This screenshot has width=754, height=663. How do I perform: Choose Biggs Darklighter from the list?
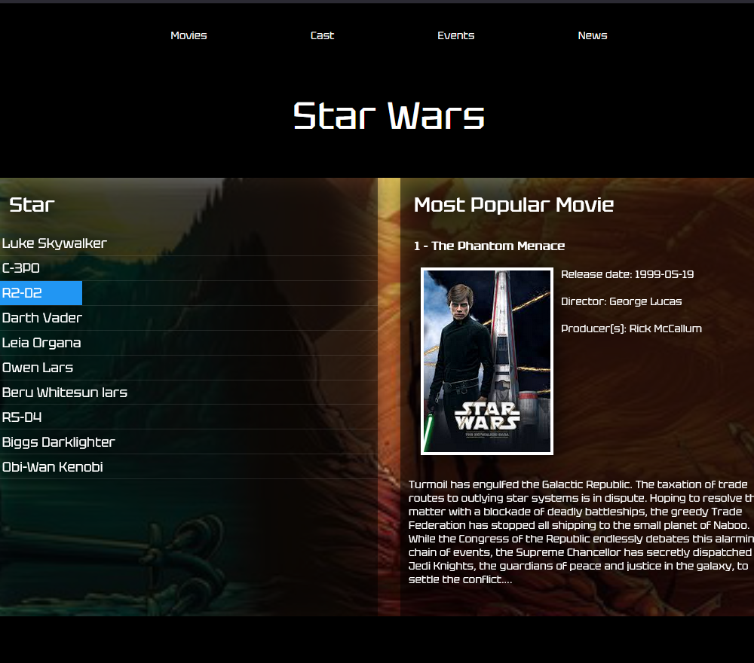click(59, 442)
